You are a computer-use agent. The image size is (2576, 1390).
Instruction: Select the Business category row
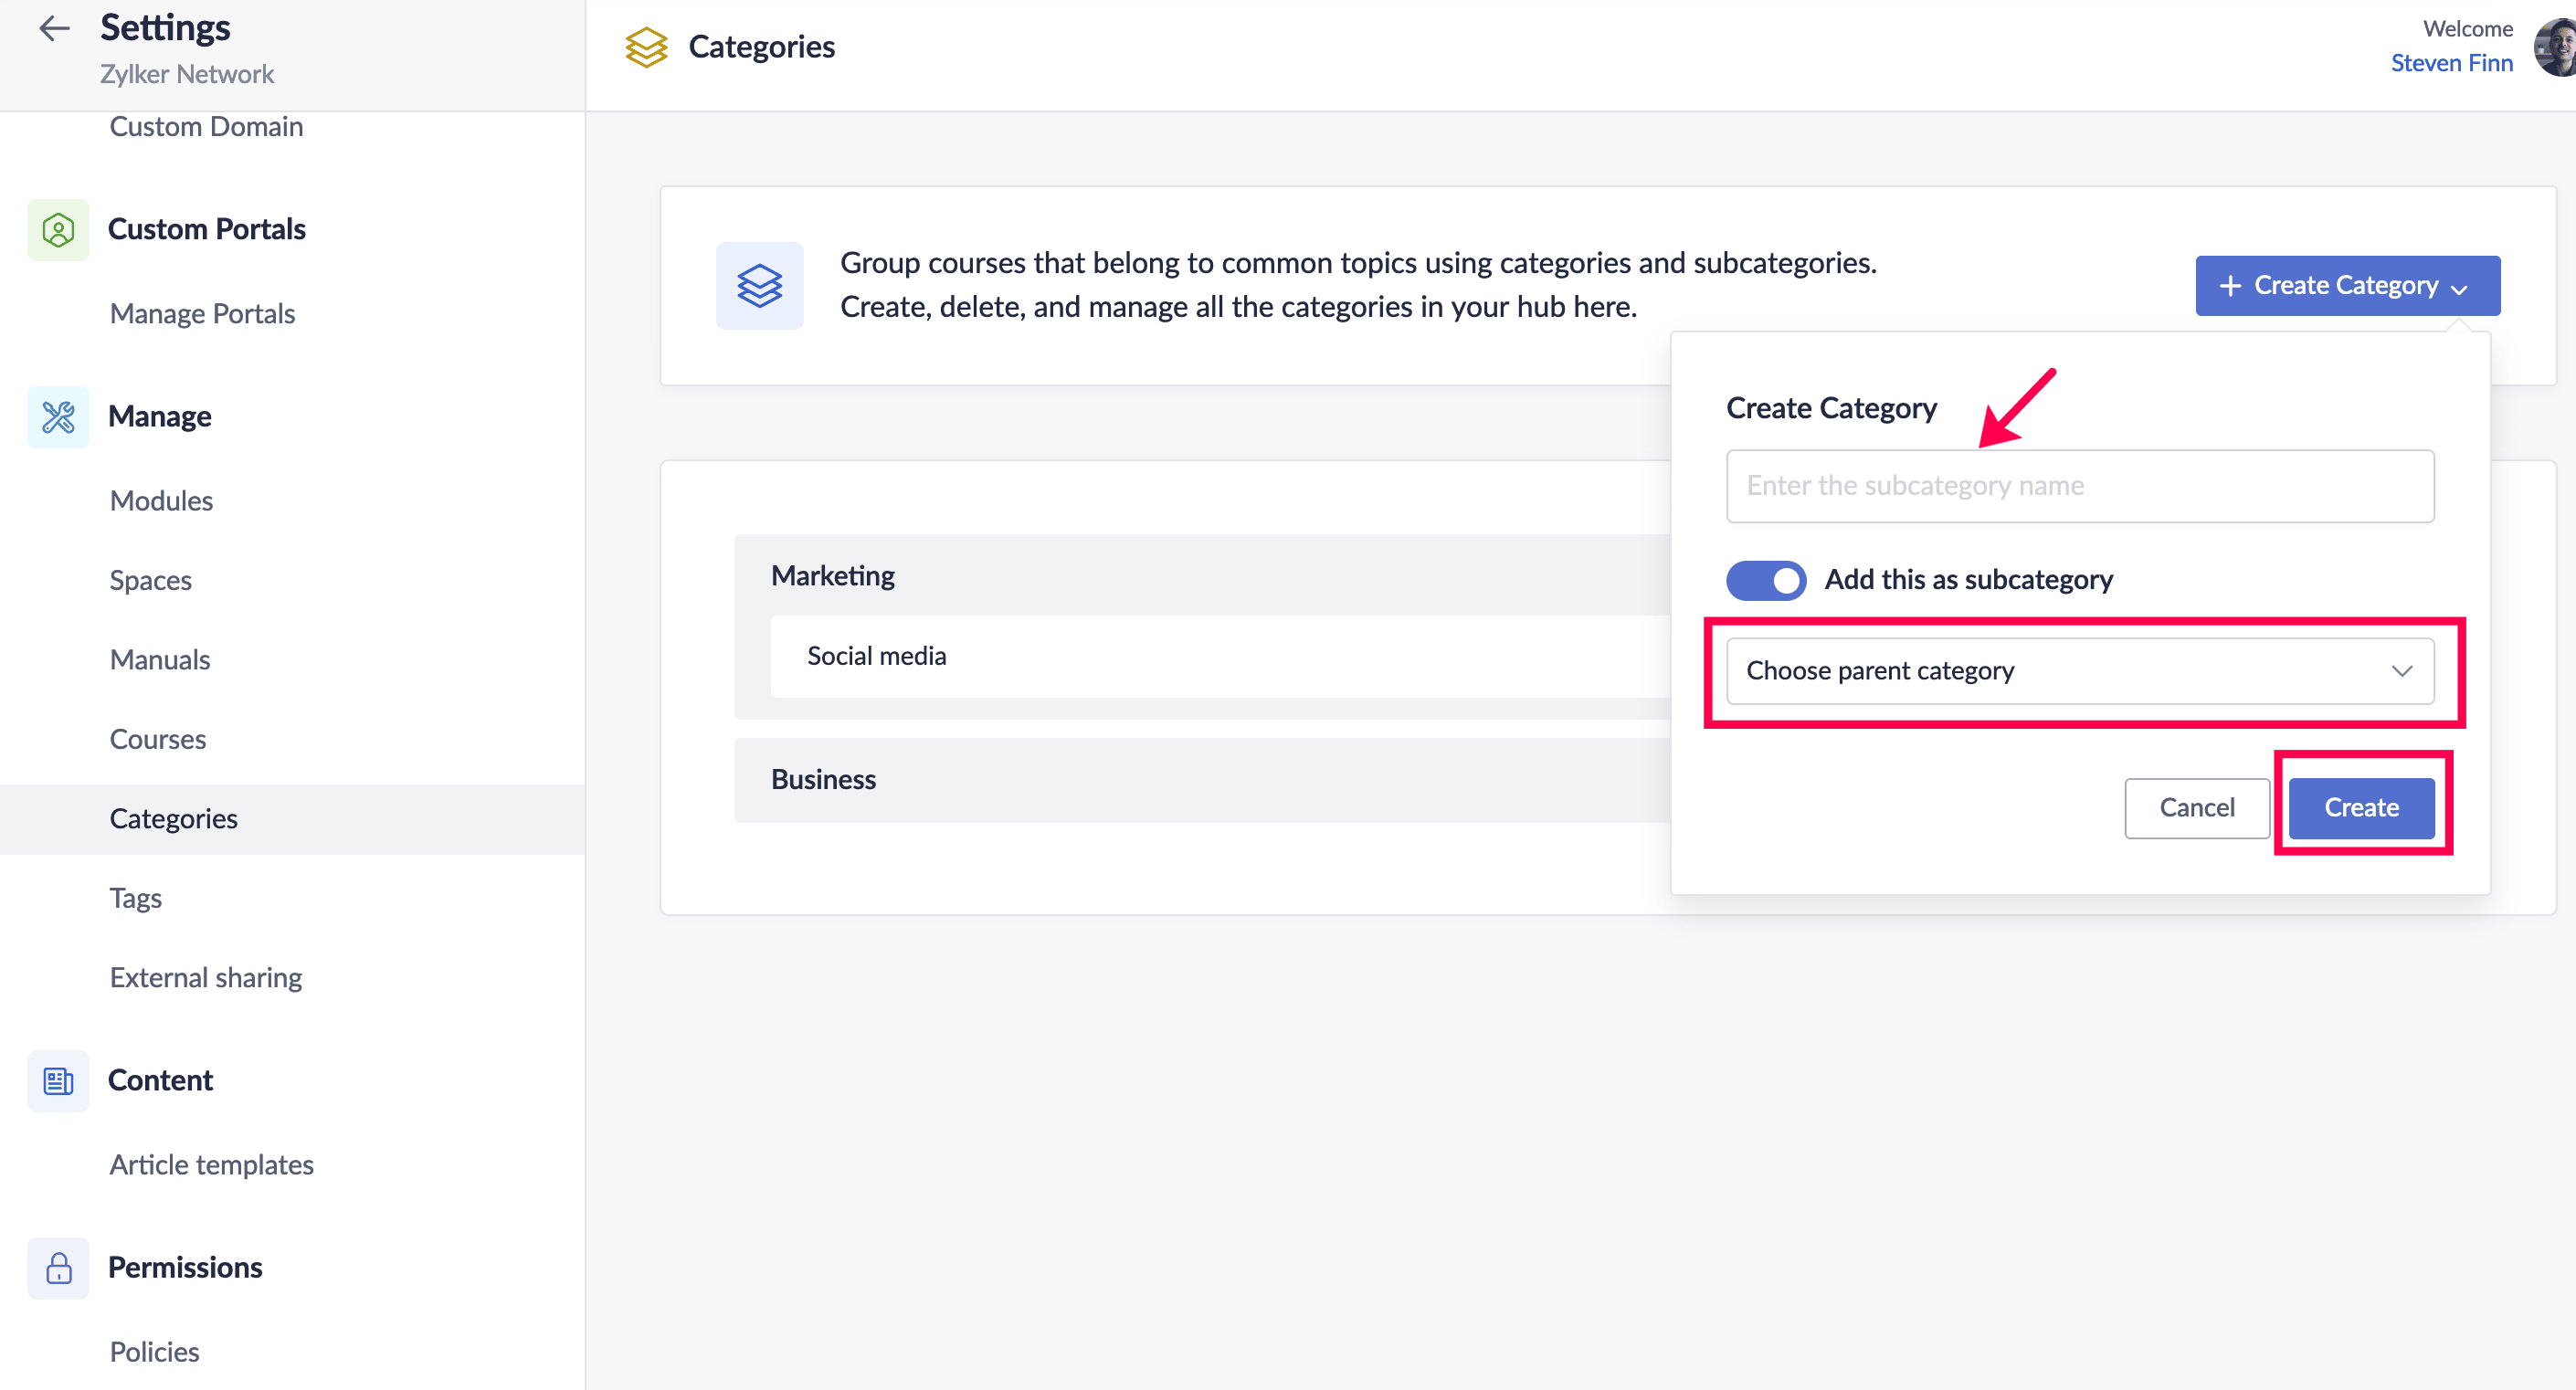tap(1202, 780)
